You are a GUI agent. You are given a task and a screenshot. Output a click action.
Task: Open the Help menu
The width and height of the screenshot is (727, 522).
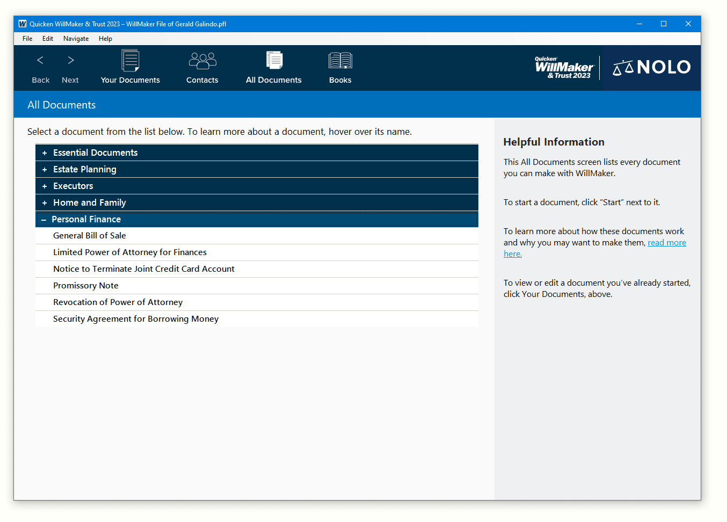[105, 38]
